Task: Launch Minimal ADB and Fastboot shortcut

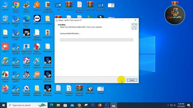Action: 27,49
